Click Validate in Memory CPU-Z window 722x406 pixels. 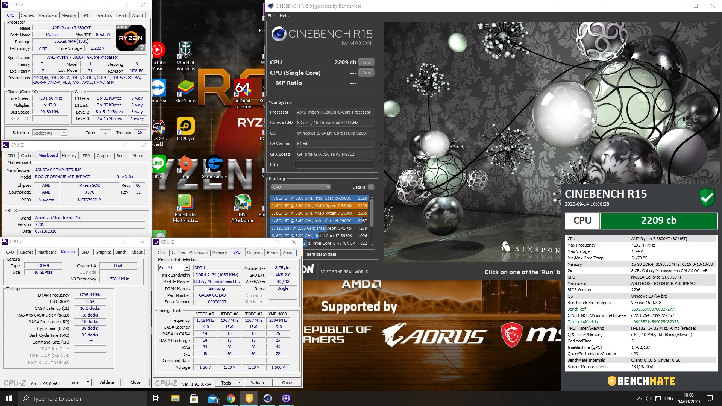pos(106,382)
